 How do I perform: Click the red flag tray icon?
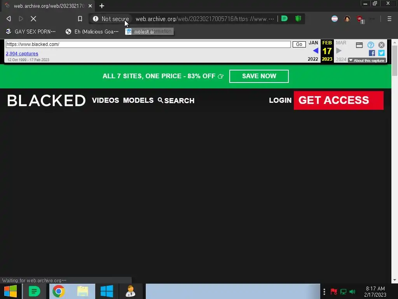click(x=333, y=292)
